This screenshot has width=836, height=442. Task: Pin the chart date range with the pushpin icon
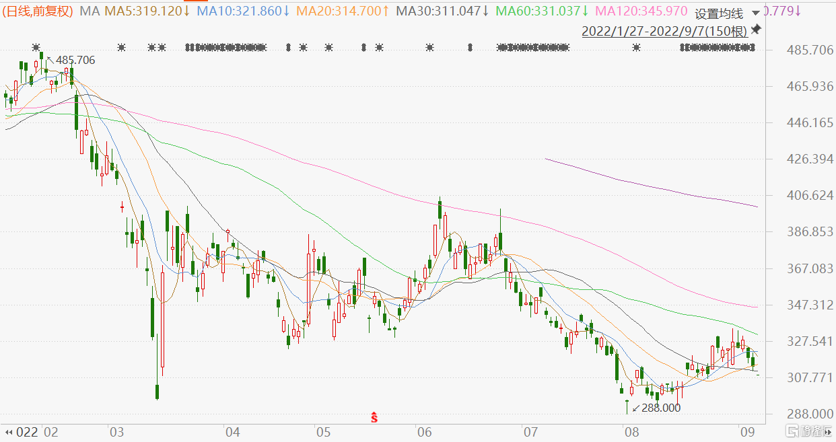756,30
